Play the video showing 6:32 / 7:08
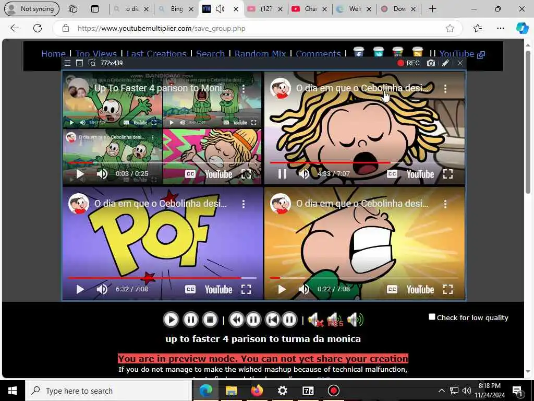Viewport: 534px width, 401px height. click(80, 289)
